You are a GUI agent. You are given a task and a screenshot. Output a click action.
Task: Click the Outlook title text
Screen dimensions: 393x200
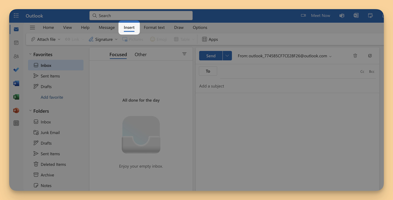click(x=34, y=16)
